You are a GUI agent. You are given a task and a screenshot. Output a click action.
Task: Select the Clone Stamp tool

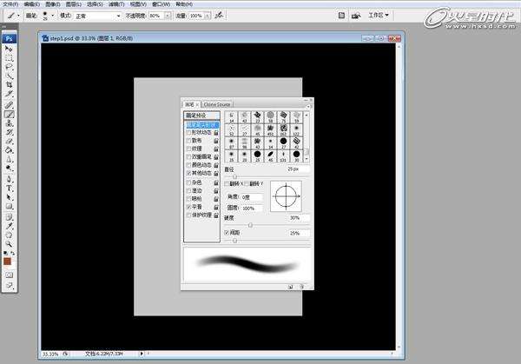pyautogui.click(x=9, y=123)
